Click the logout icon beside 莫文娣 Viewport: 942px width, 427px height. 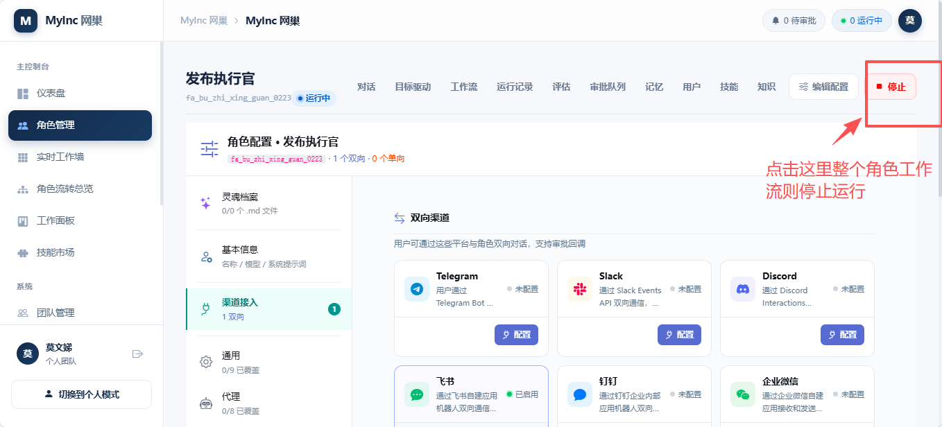click(137, 354)
